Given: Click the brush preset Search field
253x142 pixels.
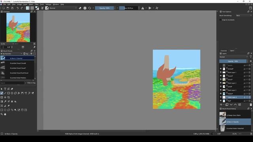Looking at the screenshot, I should (12, 83).
